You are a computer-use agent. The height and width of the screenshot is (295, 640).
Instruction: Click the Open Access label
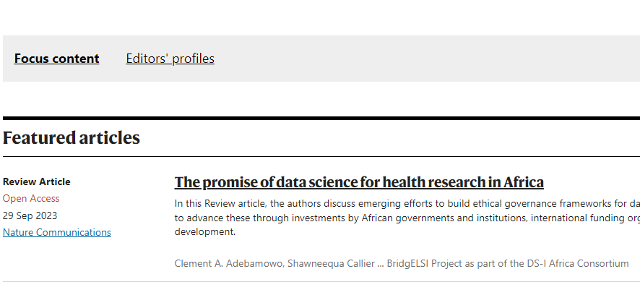pos(31,198)
